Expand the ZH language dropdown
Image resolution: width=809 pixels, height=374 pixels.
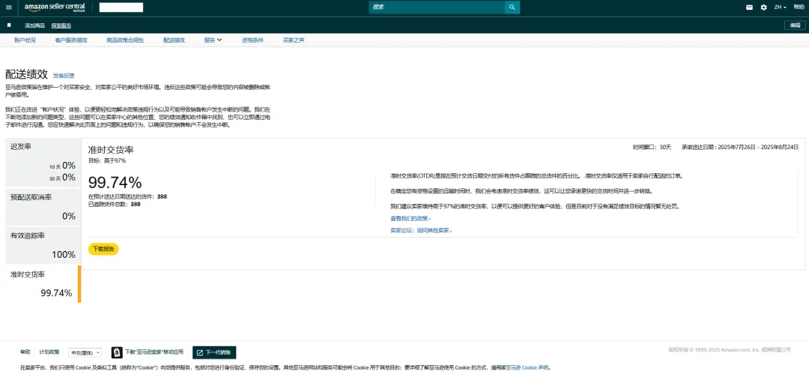click(781, 7)
